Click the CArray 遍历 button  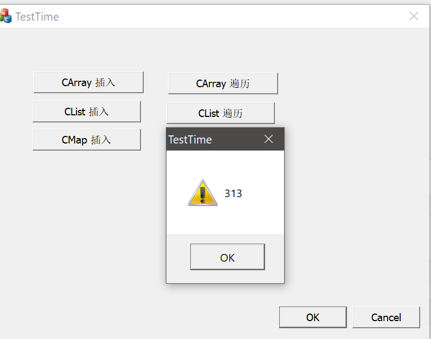coord(223,83)
